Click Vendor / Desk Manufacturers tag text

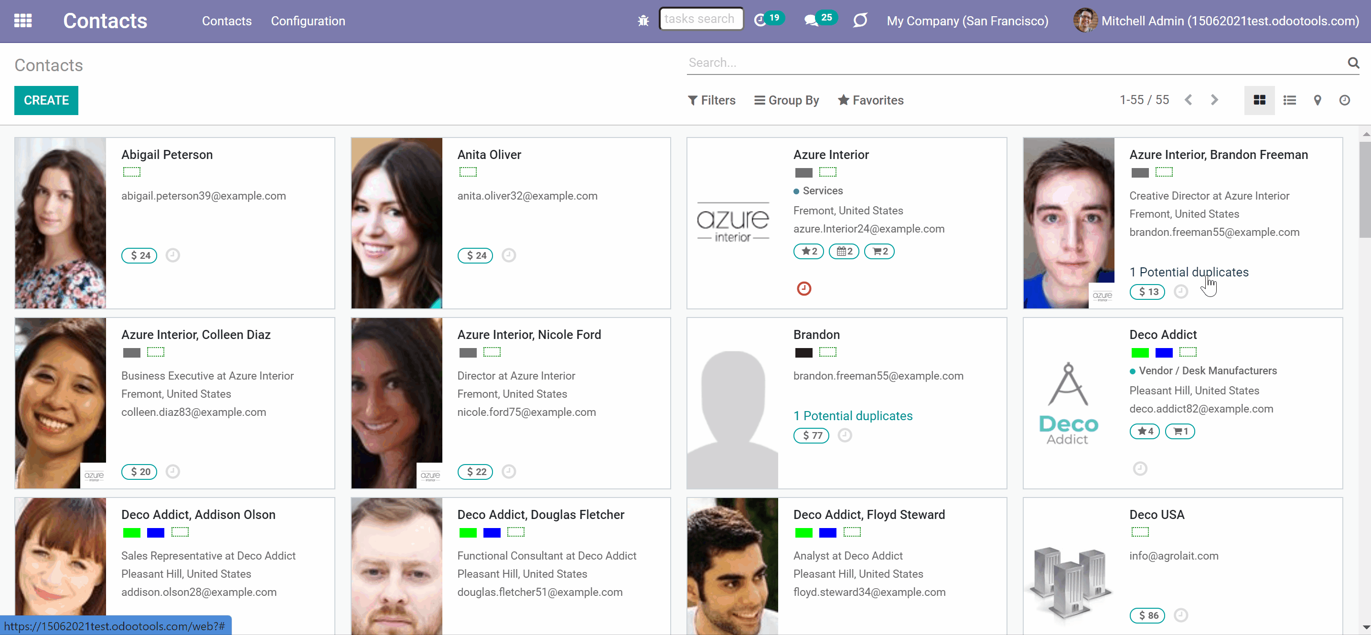pos(1208,370)
